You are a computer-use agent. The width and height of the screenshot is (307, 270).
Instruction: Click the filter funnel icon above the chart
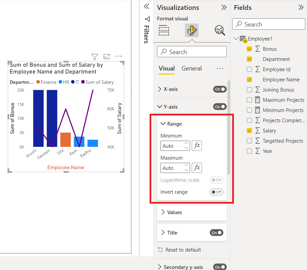95,57
